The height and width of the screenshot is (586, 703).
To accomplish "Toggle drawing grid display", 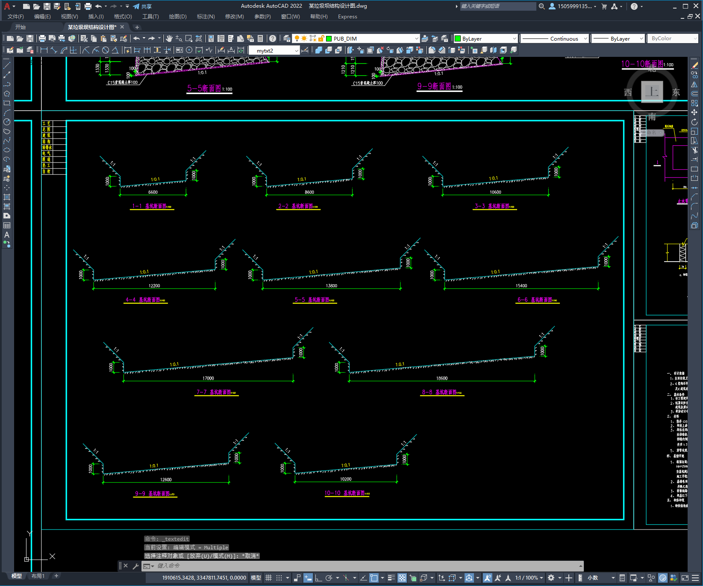I will [268, 578].
